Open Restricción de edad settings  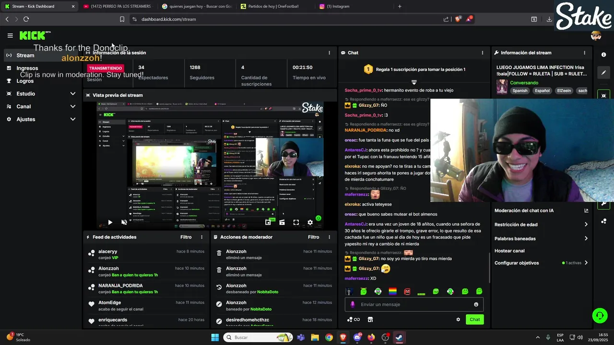pos(541,224)
